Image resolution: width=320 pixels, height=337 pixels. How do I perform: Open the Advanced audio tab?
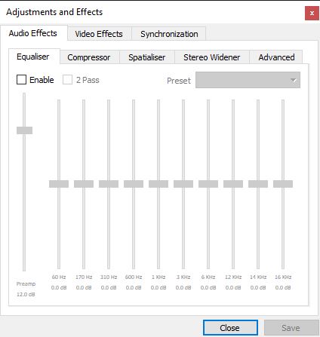tap(276, 57)
